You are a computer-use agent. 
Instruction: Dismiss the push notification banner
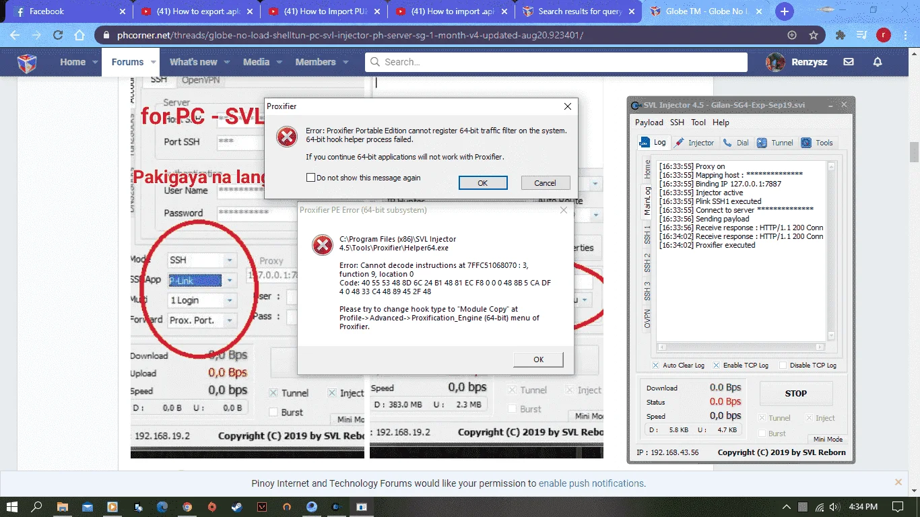(898, 483)
